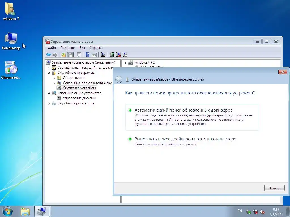This screenshot has width=290, height=217.
Task: Open the windows 7 user folder desktop icon
Action: [11, 11]
